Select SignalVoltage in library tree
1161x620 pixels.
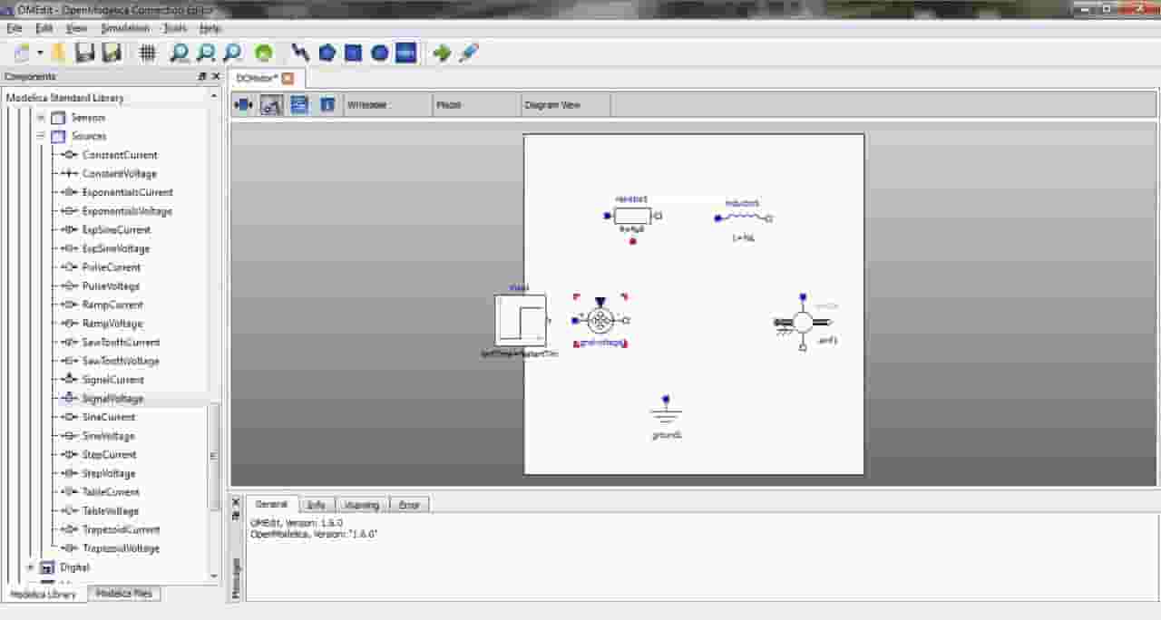click(112, 399)
